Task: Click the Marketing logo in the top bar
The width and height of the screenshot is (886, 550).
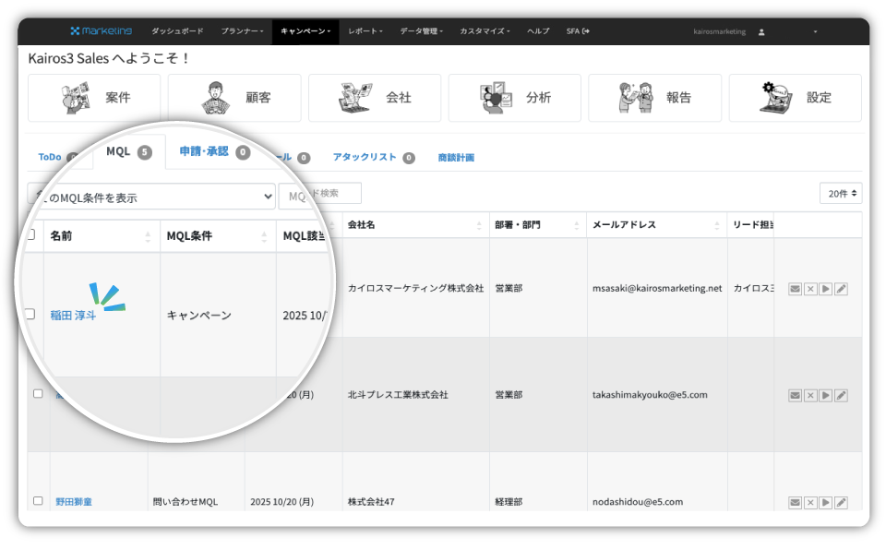Action: point(102,30)
